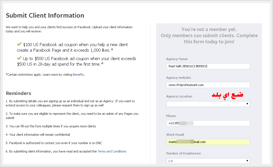Click reminder 'Your client information will remain confidential'
This screenshot has width=273, height=167.
[x=38, y=135]
